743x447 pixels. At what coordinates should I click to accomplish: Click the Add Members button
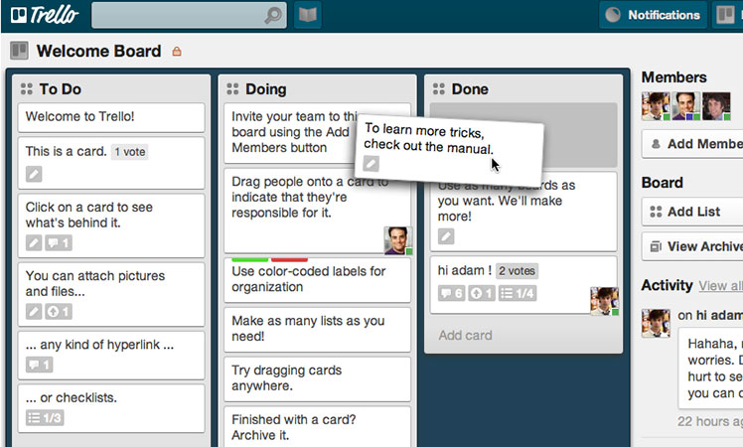pos(692,144)
